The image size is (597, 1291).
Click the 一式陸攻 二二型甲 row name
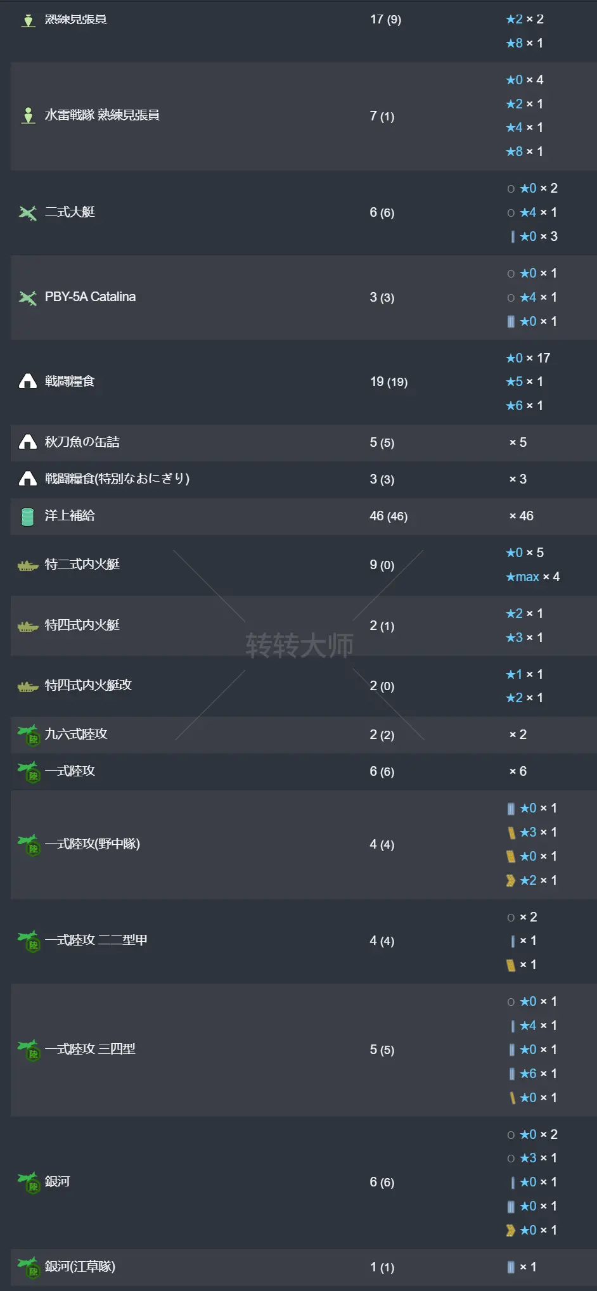point(96,940)
